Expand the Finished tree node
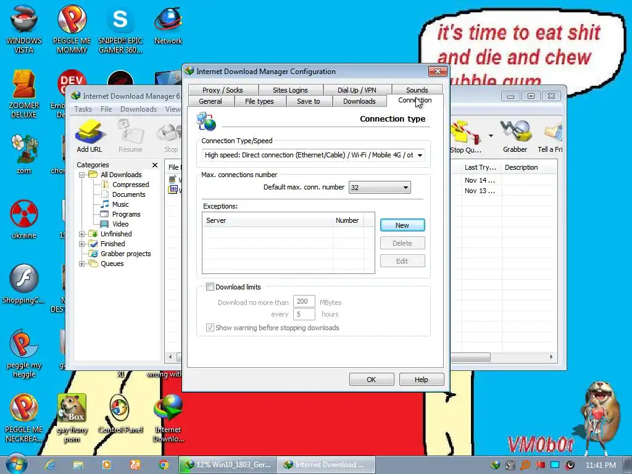 point(82,244)
